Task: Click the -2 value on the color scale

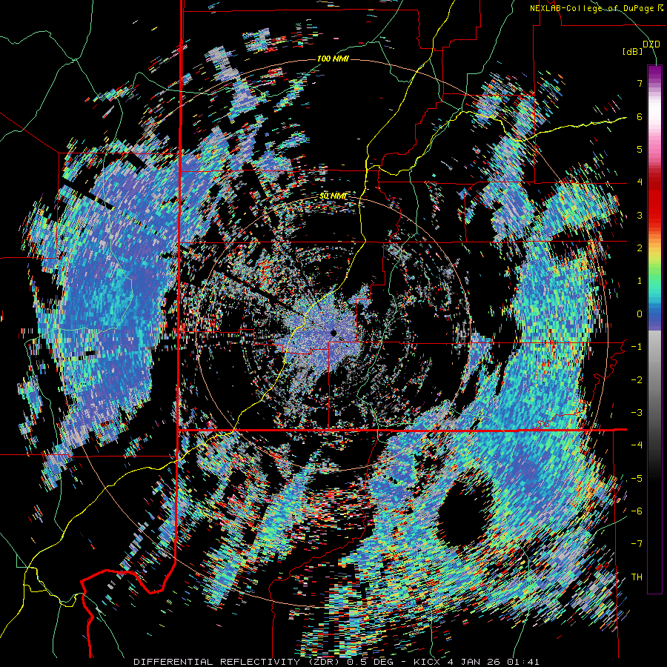Action: coord(637,379)
